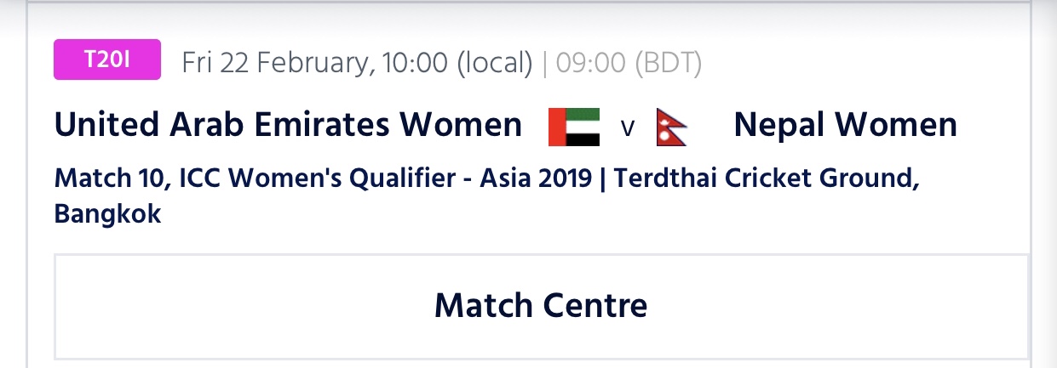Click the Nepal flag icon
The width and height of the screenshot is (1057, 368).
coord(672,127)
